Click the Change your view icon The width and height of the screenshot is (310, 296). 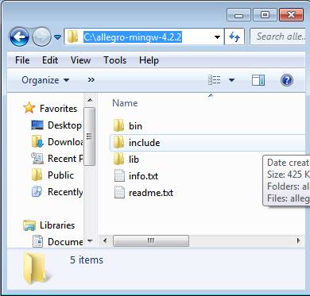point(215,80)
